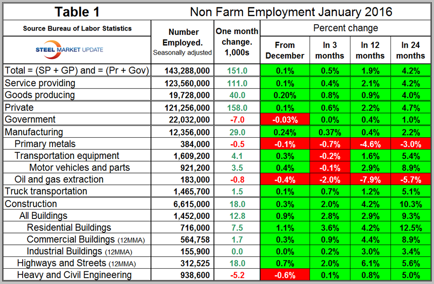Viewport: 434px width, 284px height.
Task: Click the Steel Market Update logo
Action: [69, 50]
